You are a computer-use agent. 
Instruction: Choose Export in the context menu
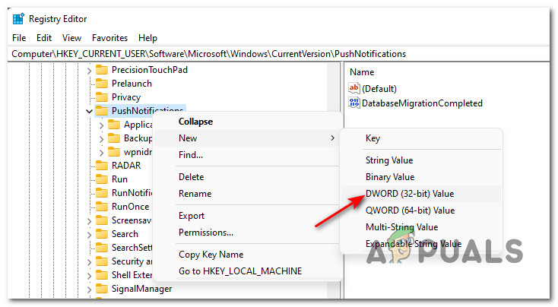(x=246, y=216)
